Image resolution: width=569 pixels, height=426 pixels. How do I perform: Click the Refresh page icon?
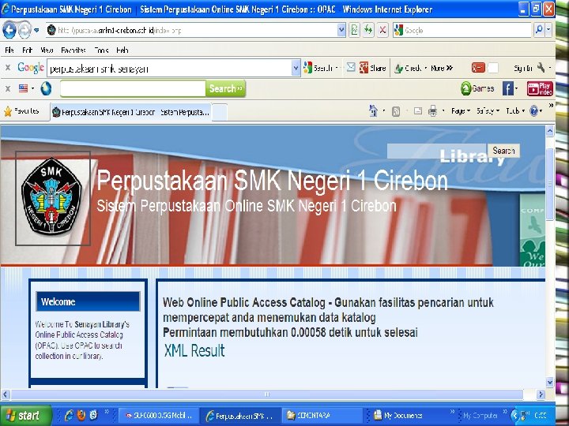[x=368, y=31]
